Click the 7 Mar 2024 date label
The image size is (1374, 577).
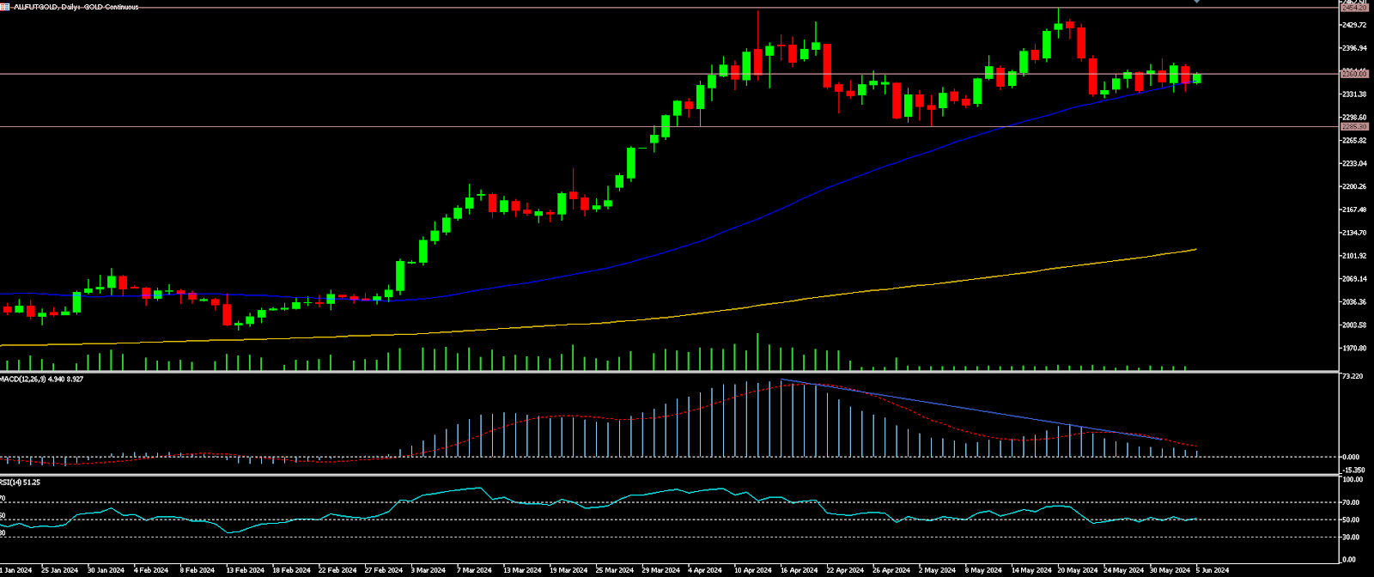474,570
